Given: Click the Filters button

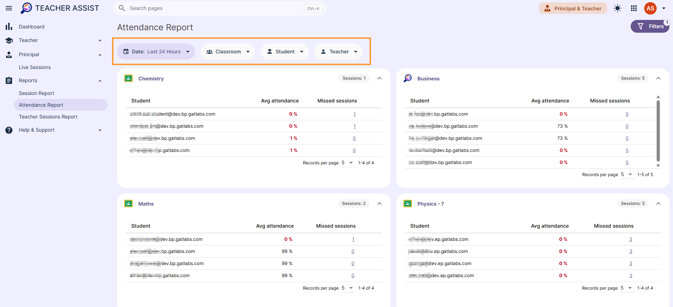Looking at the screenshot, I should click(x=650, y=26).
